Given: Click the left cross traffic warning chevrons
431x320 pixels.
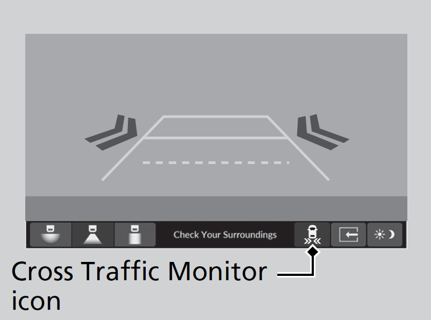Looking at the screenshot, I should (x=111, y=132).
